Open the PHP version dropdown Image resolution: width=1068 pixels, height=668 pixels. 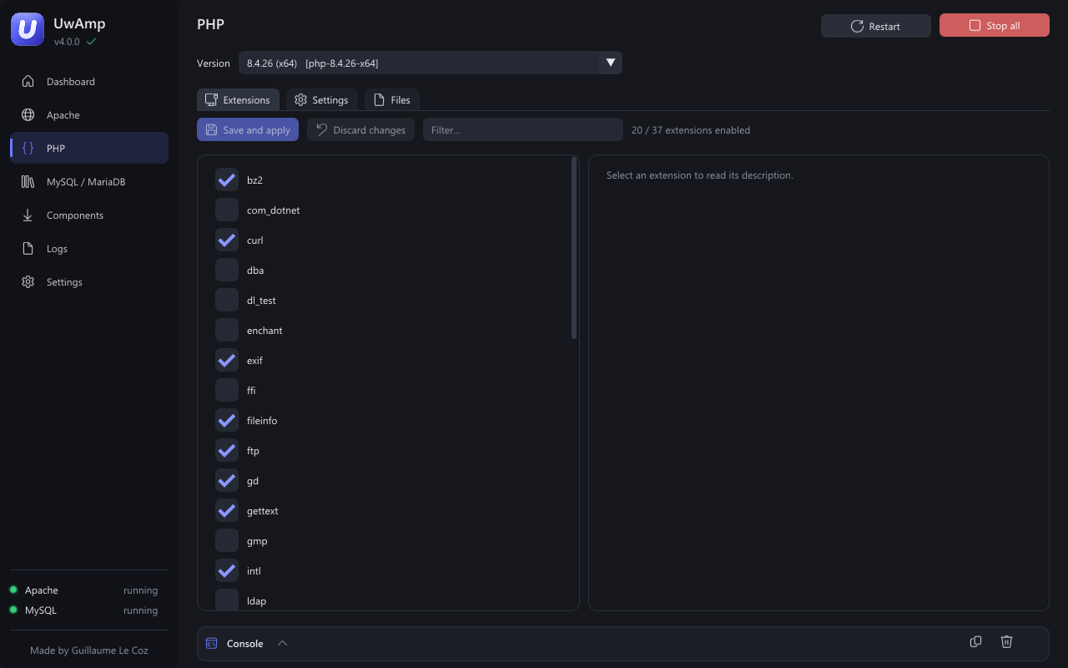pos(431,63)
